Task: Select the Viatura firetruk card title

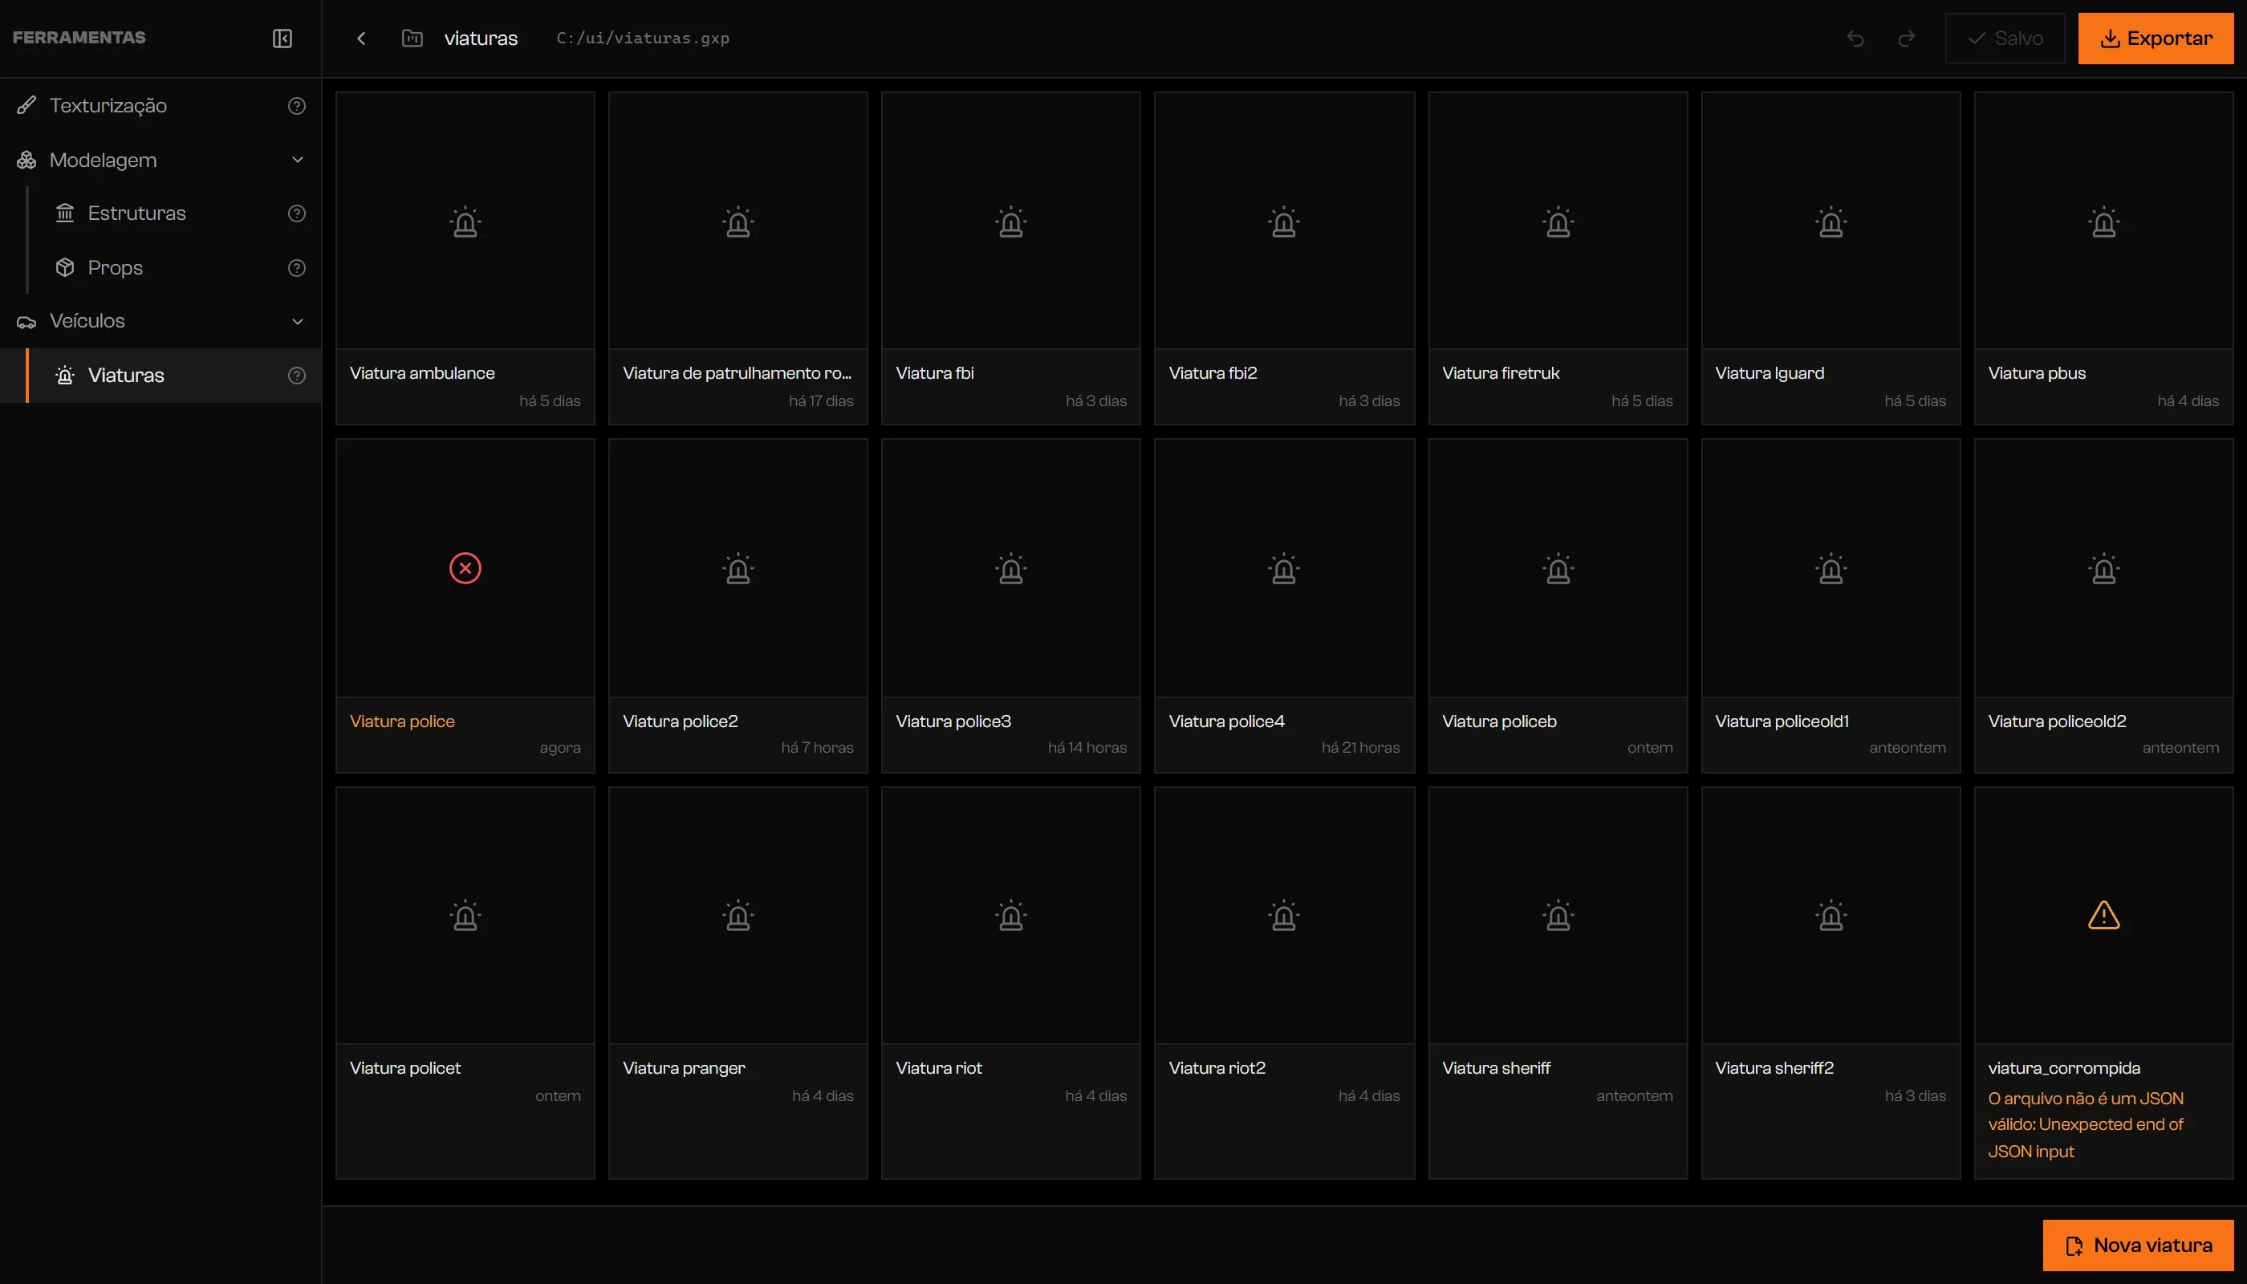Action: 1500,373
